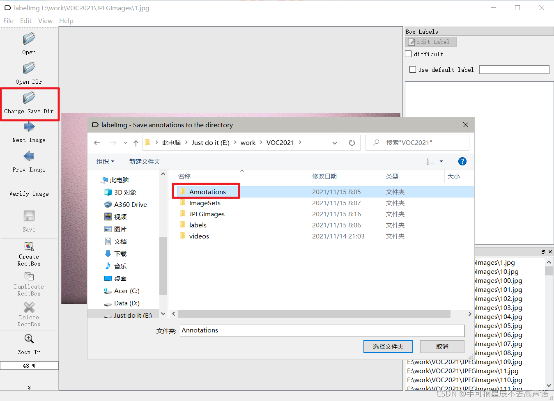Click the default label text field
The image size is (554, 401).
[x=514, y=70]
